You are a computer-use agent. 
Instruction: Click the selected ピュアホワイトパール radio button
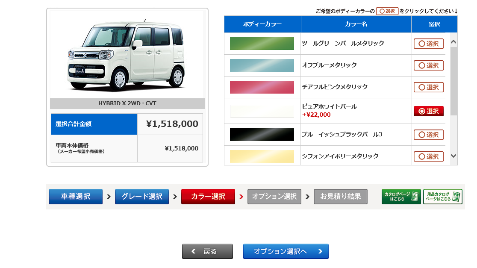click(428, 111)
